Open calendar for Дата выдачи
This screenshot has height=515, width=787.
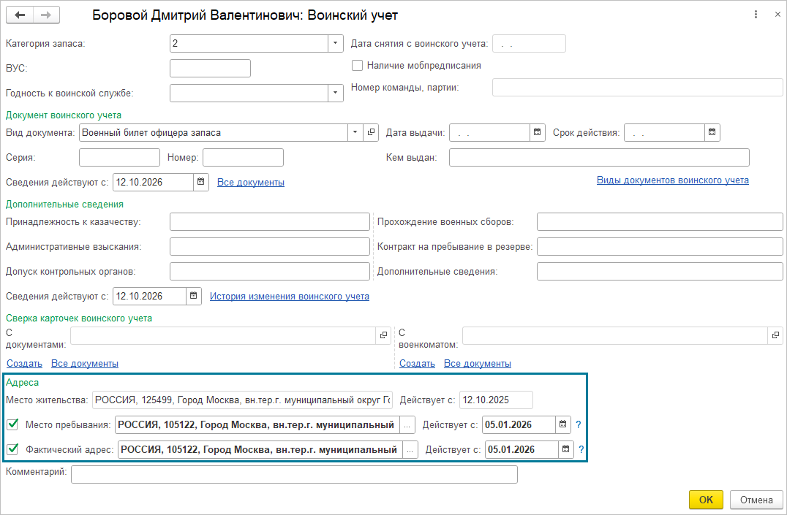[x=537, y=132]
